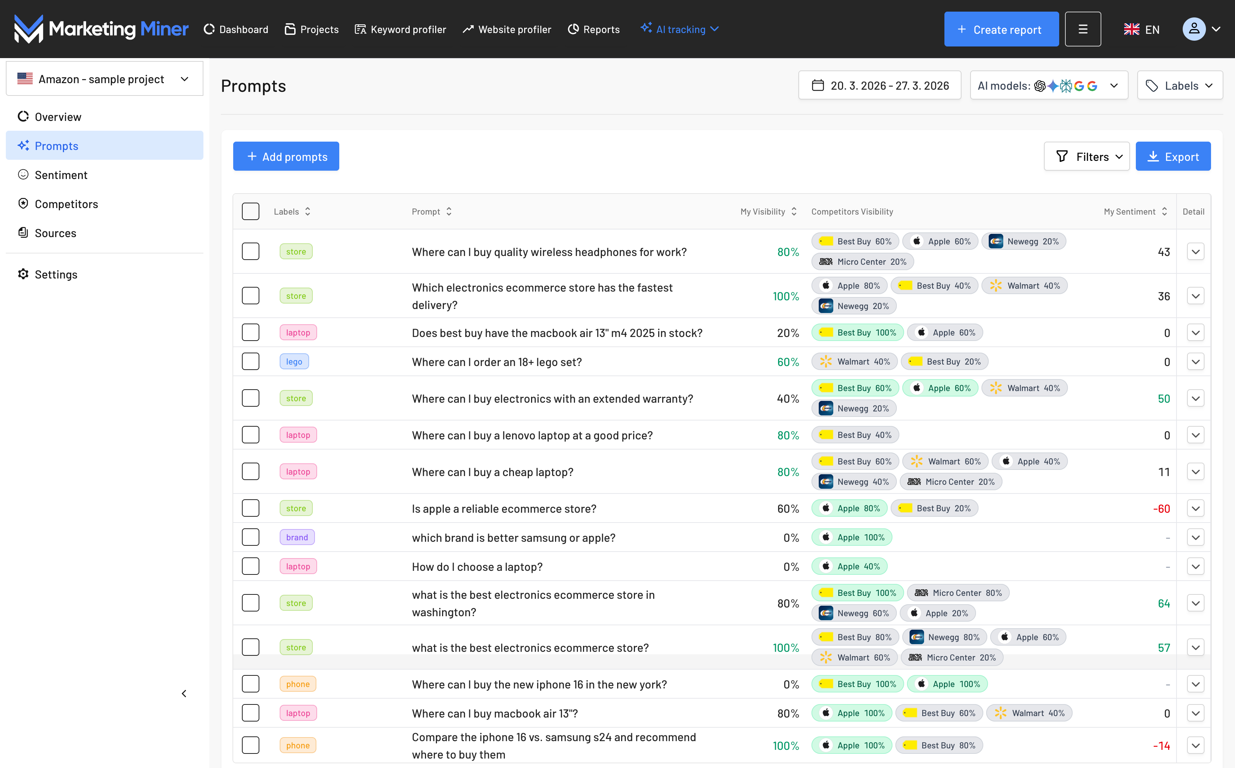Click the calendar date range picker

(879, 85)
